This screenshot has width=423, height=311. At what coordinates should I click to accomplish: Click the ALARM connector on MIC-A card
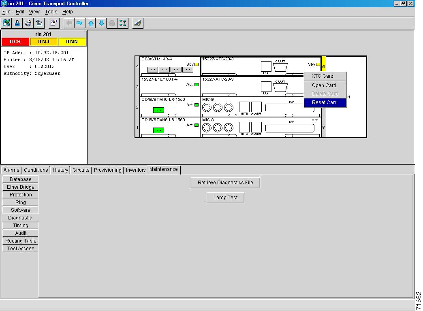point(256,127)
